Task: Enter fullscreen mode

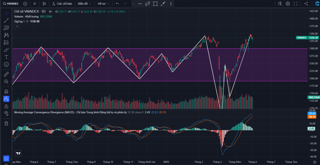Action: (x=296, y=4)
